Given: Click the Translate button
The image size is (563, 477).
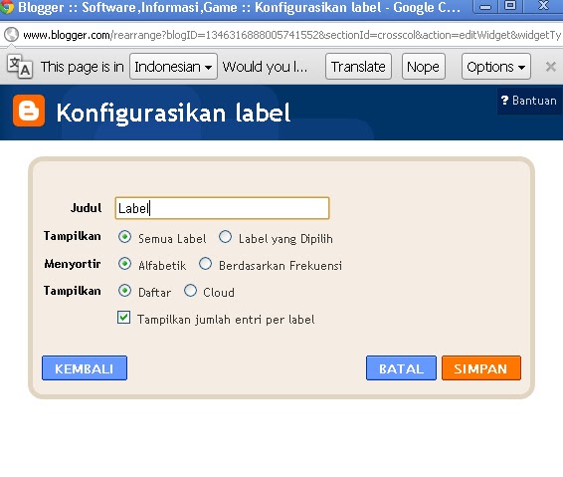Looking at the screenshot, I should [x=358, y=67].
